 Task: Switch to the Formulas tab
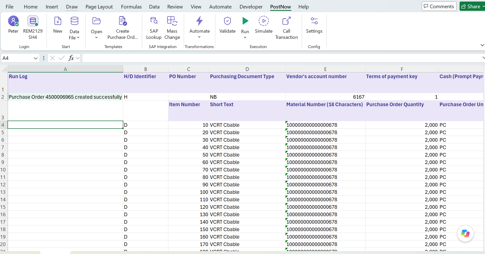[x=131, y=7]
